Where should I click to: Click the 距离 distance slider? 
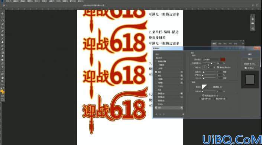click(x=210, y=72)
